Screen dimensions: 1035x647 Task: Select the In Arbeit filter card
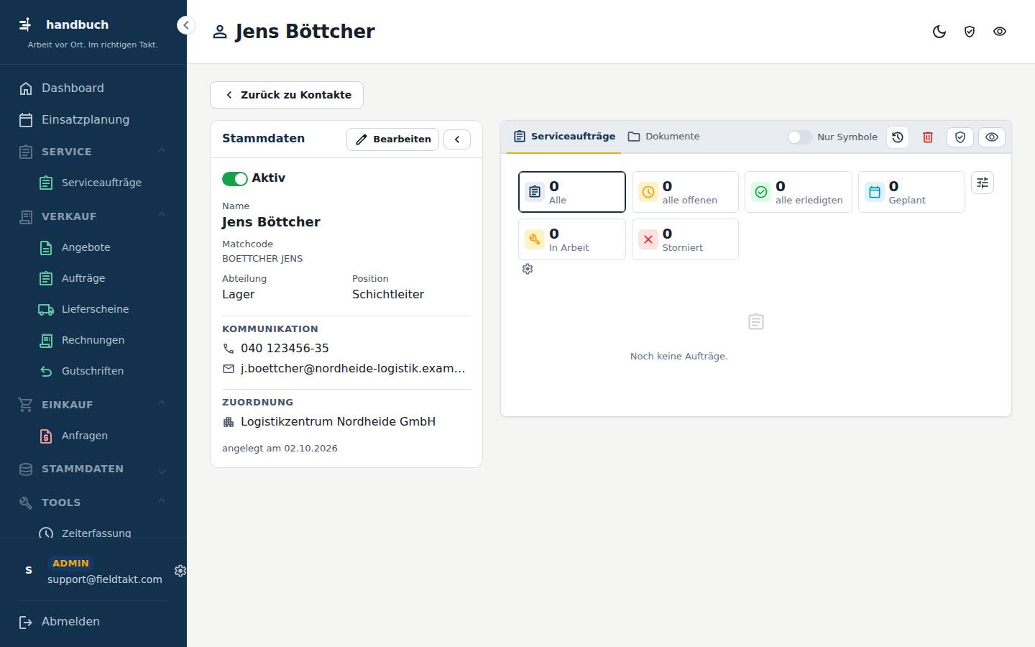point(572,239)
